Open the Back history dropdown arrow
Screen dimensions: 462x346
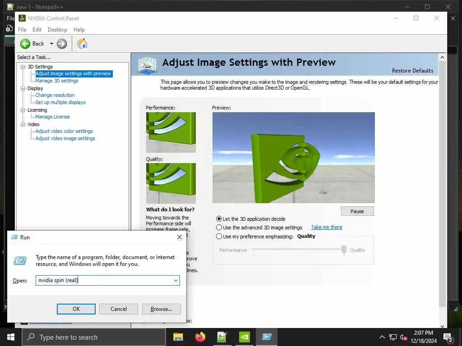(x=51, y=44)
